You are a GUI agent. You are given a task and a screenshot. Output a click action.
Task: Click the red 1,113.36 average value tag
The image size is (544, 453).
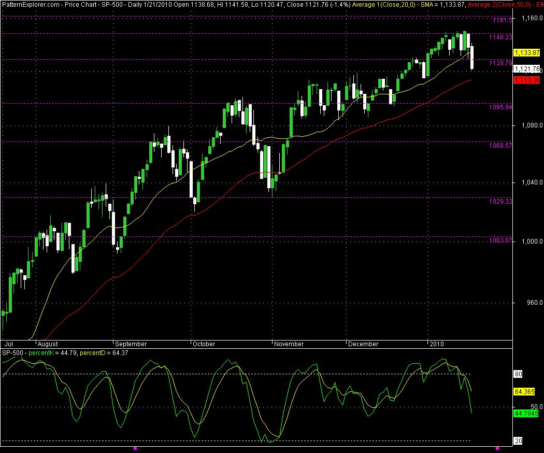point(527,80)
